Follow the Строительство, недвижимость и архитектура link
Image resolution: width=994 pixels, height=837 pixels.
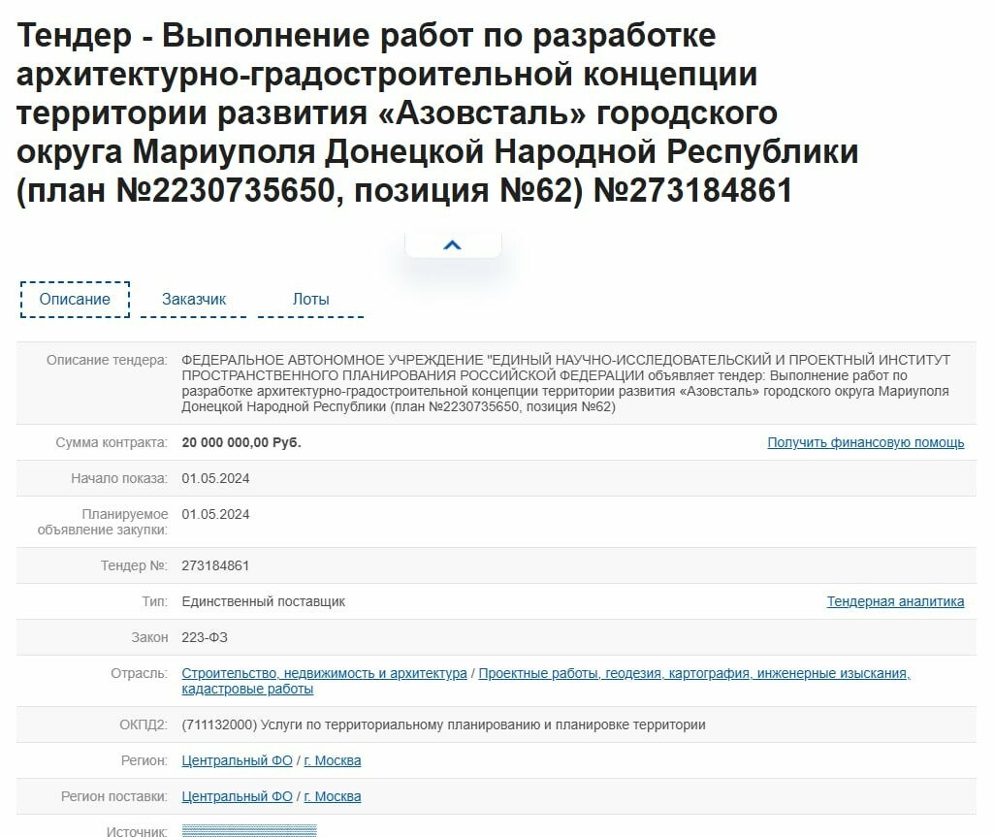pos(324,673)
